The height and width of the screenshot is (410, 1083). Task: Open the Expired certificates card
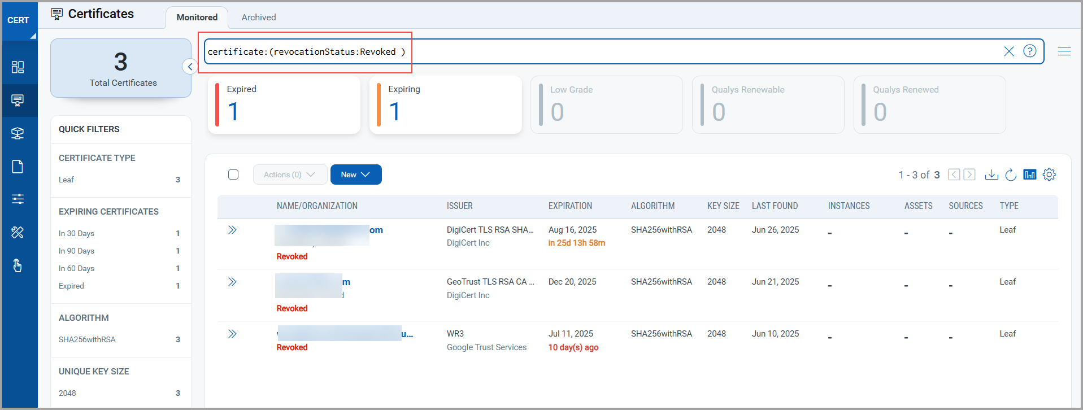(284, 105)
